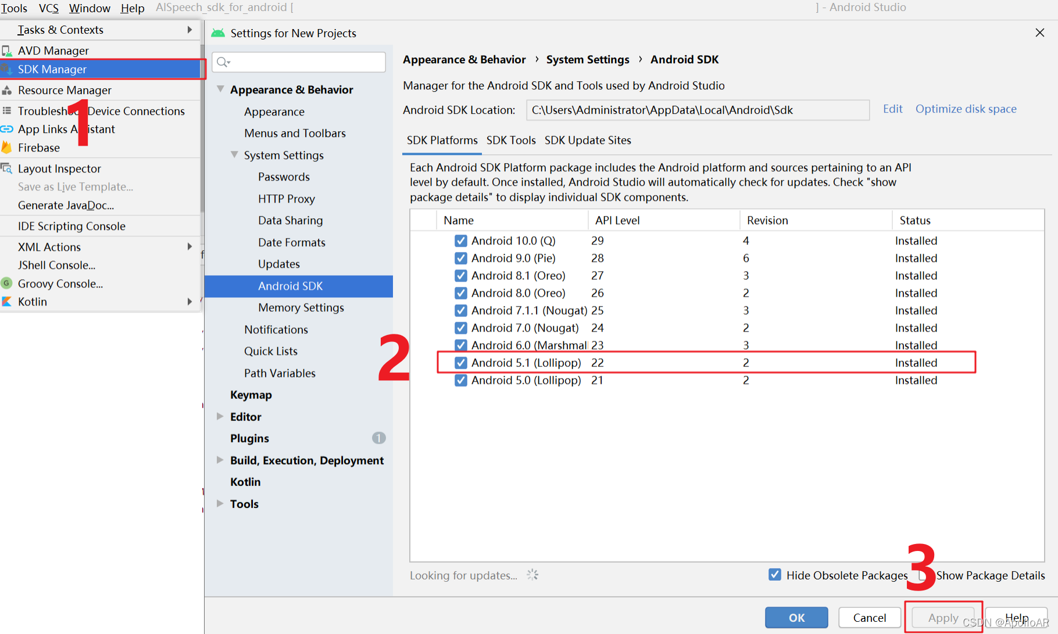Open the Kotlin submenu arrow

coord(190,302)
